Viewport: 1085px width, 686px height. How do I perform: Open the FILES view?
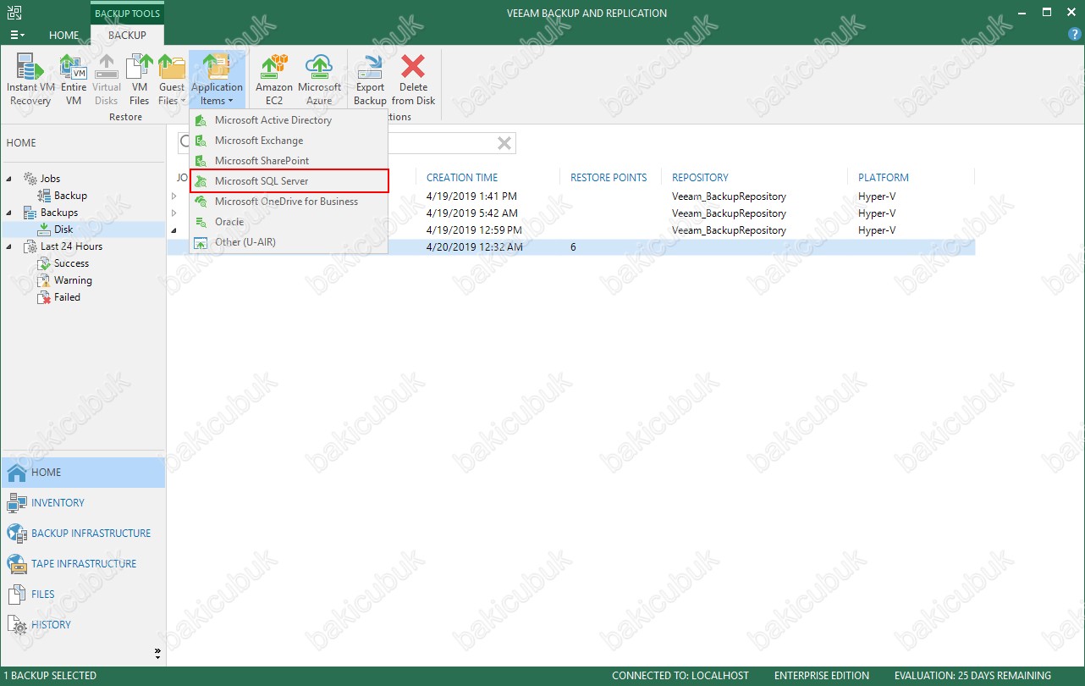83,595
